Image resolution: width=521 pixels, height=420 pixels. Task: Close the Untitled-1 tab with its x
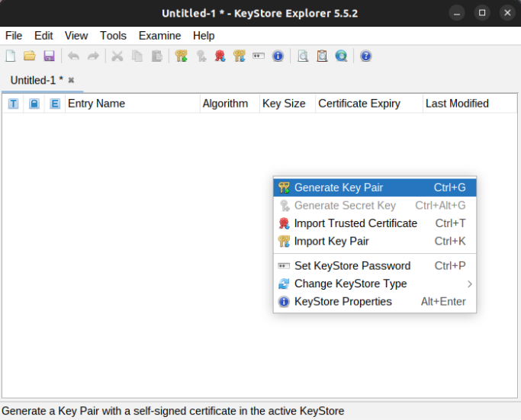pos(71,80)
